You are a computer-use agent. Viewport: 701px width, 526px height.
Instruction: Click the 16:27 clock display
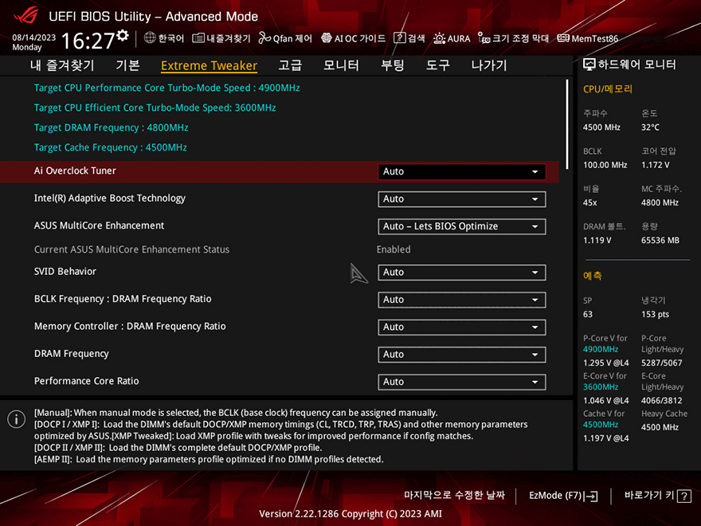click(88, 41)
